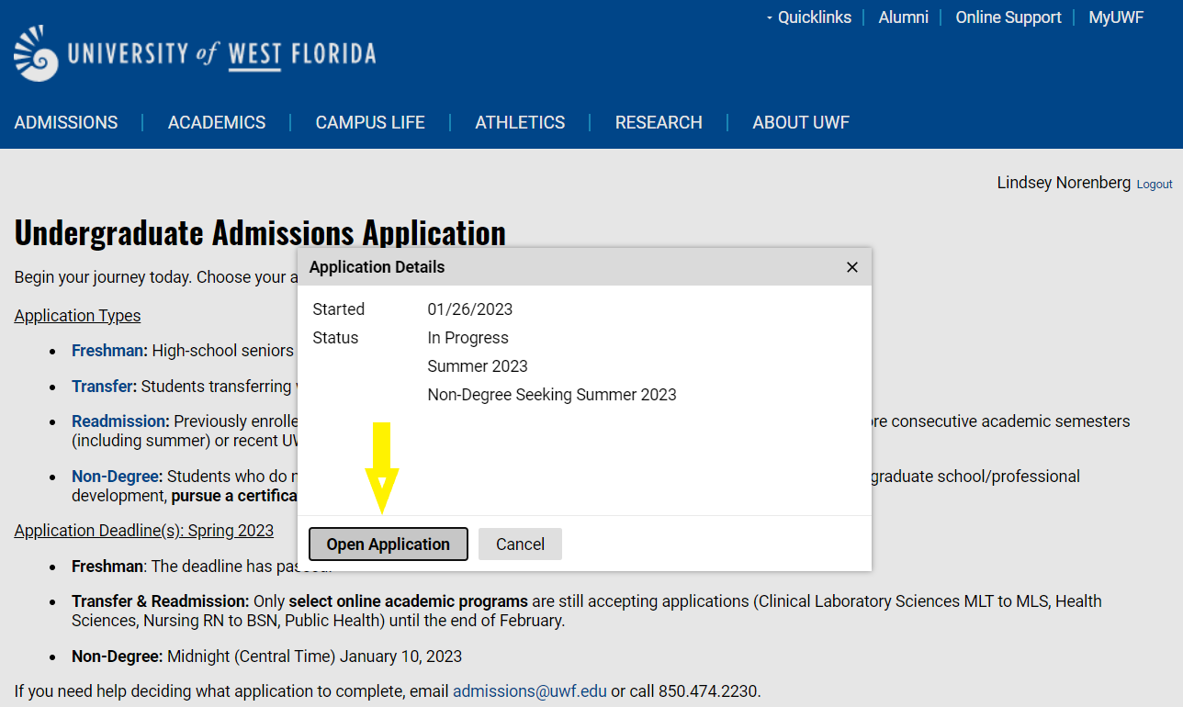The width and height of the screenshot is (1183, 707).
Task: Go to Online Support
Action: click(1008, 17)
